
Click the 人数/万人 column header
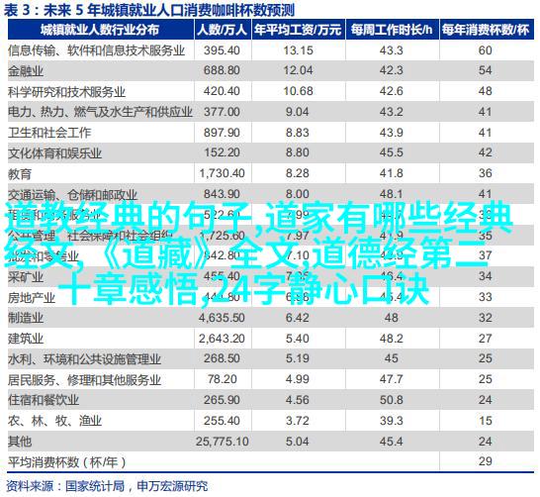point(223,31)
